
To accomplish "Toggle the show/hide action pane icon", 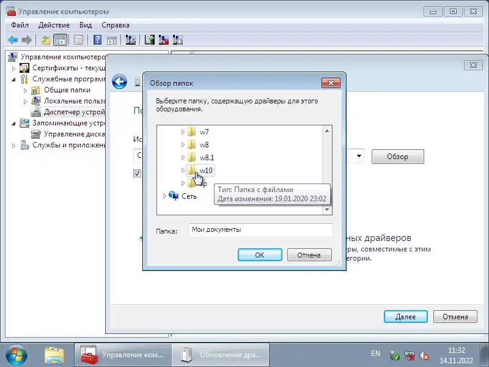I will click(x=112, y=40).
